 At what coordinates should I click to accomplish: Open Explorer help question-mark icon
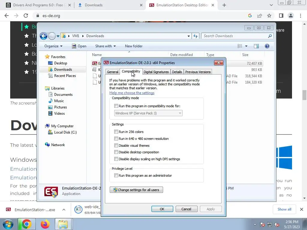coord(267,46)
